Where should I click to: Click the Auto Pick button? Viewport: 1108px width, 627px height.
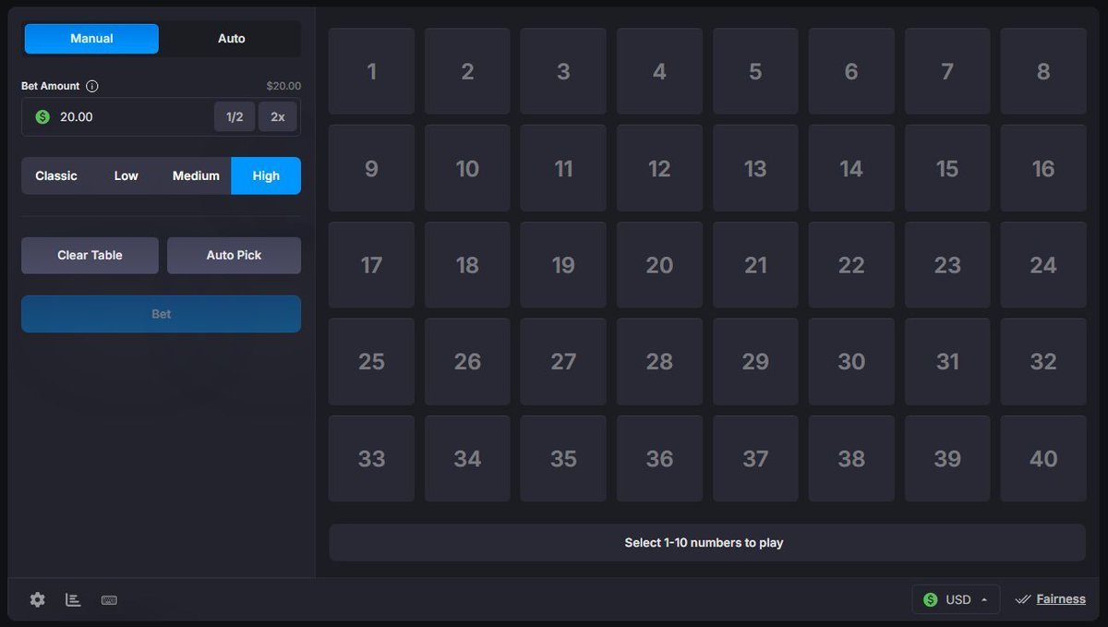[x=234, y=255]
